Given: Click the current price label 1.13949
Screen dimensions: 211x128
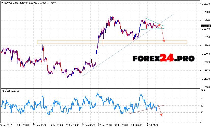Looking at the screenshot, I should 205,26.
